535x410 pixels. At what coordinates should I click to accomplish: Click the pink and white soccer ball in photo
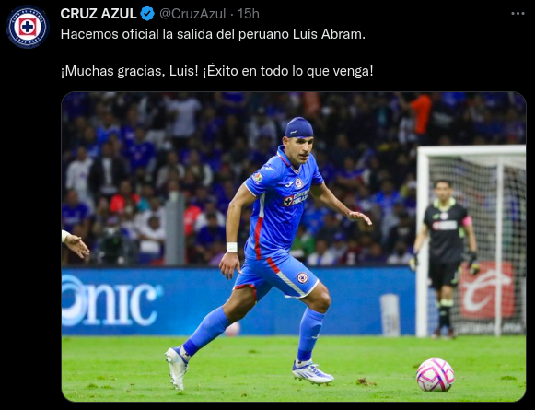(435, 375)
